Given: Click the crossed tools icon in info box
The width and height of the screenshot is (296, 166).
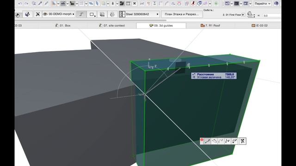Looking at the screenshot, I should [x=38, y=14].
